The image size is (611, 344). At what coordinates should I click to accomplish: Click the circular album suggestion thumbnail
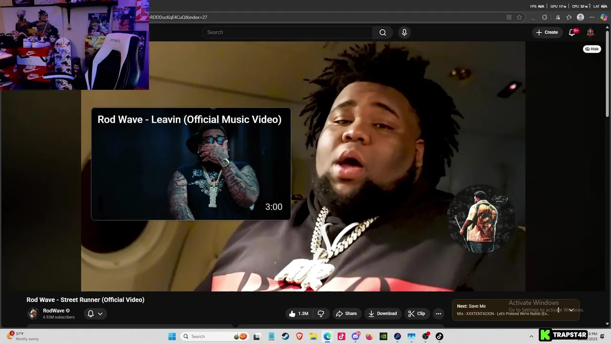481,219
